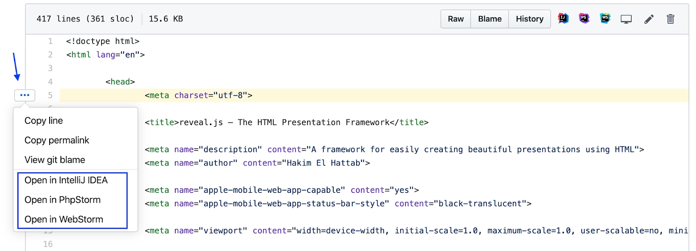Image resolution: width=696 pixels, height=251 pixels.
Task: Click the 15.6 KB file size
Action: pyautogui.click(x=166, y=19)
